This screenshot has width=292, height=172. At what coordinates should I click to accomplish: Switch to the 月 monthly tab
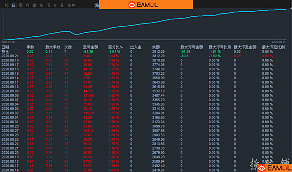click(27, 5)
